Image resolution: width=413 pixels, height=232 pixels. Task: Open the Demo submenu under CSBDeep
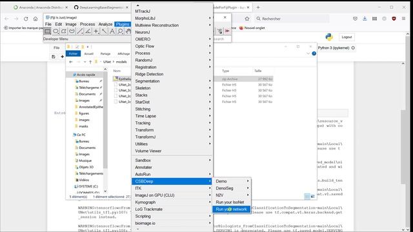(x=232, y=181)
